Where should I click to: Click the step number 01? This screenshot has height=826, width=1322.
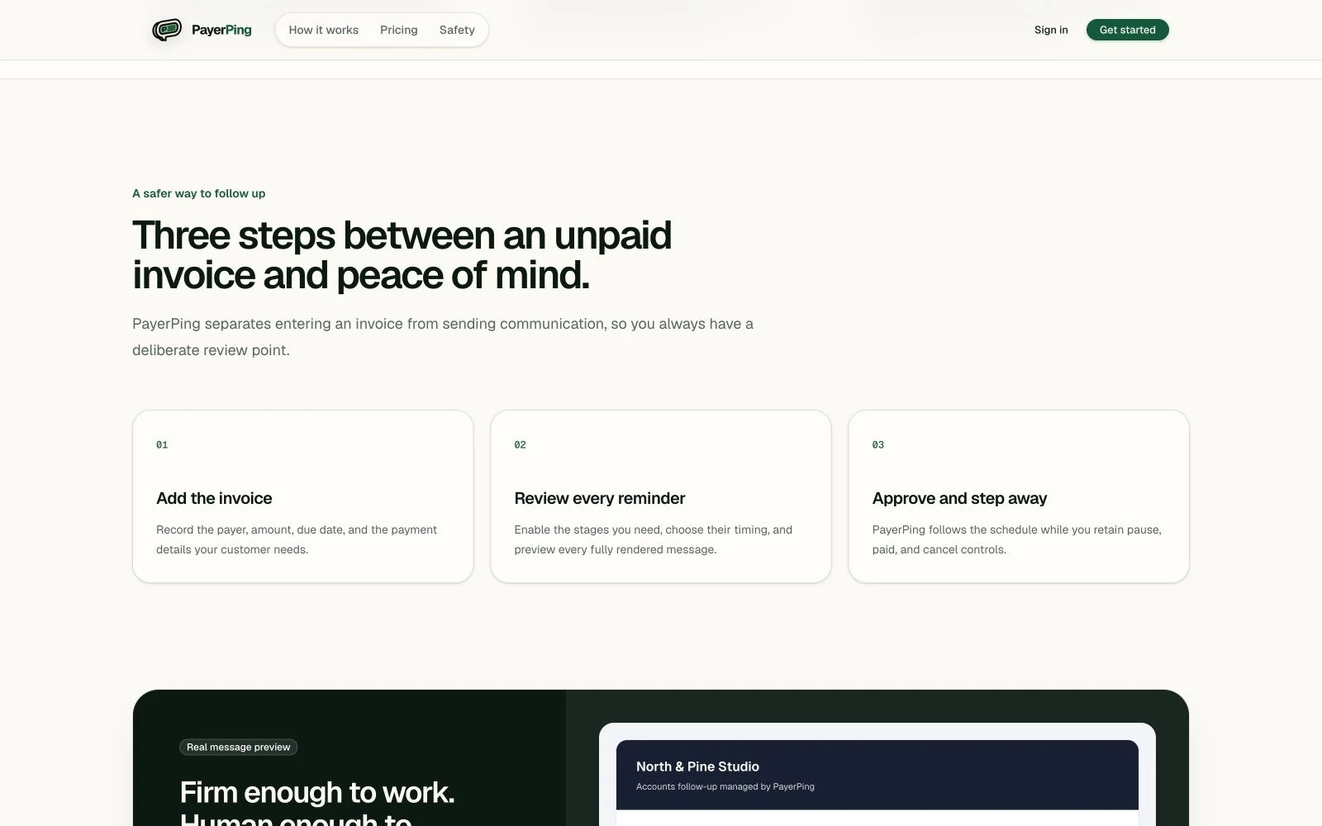(162, 444)
